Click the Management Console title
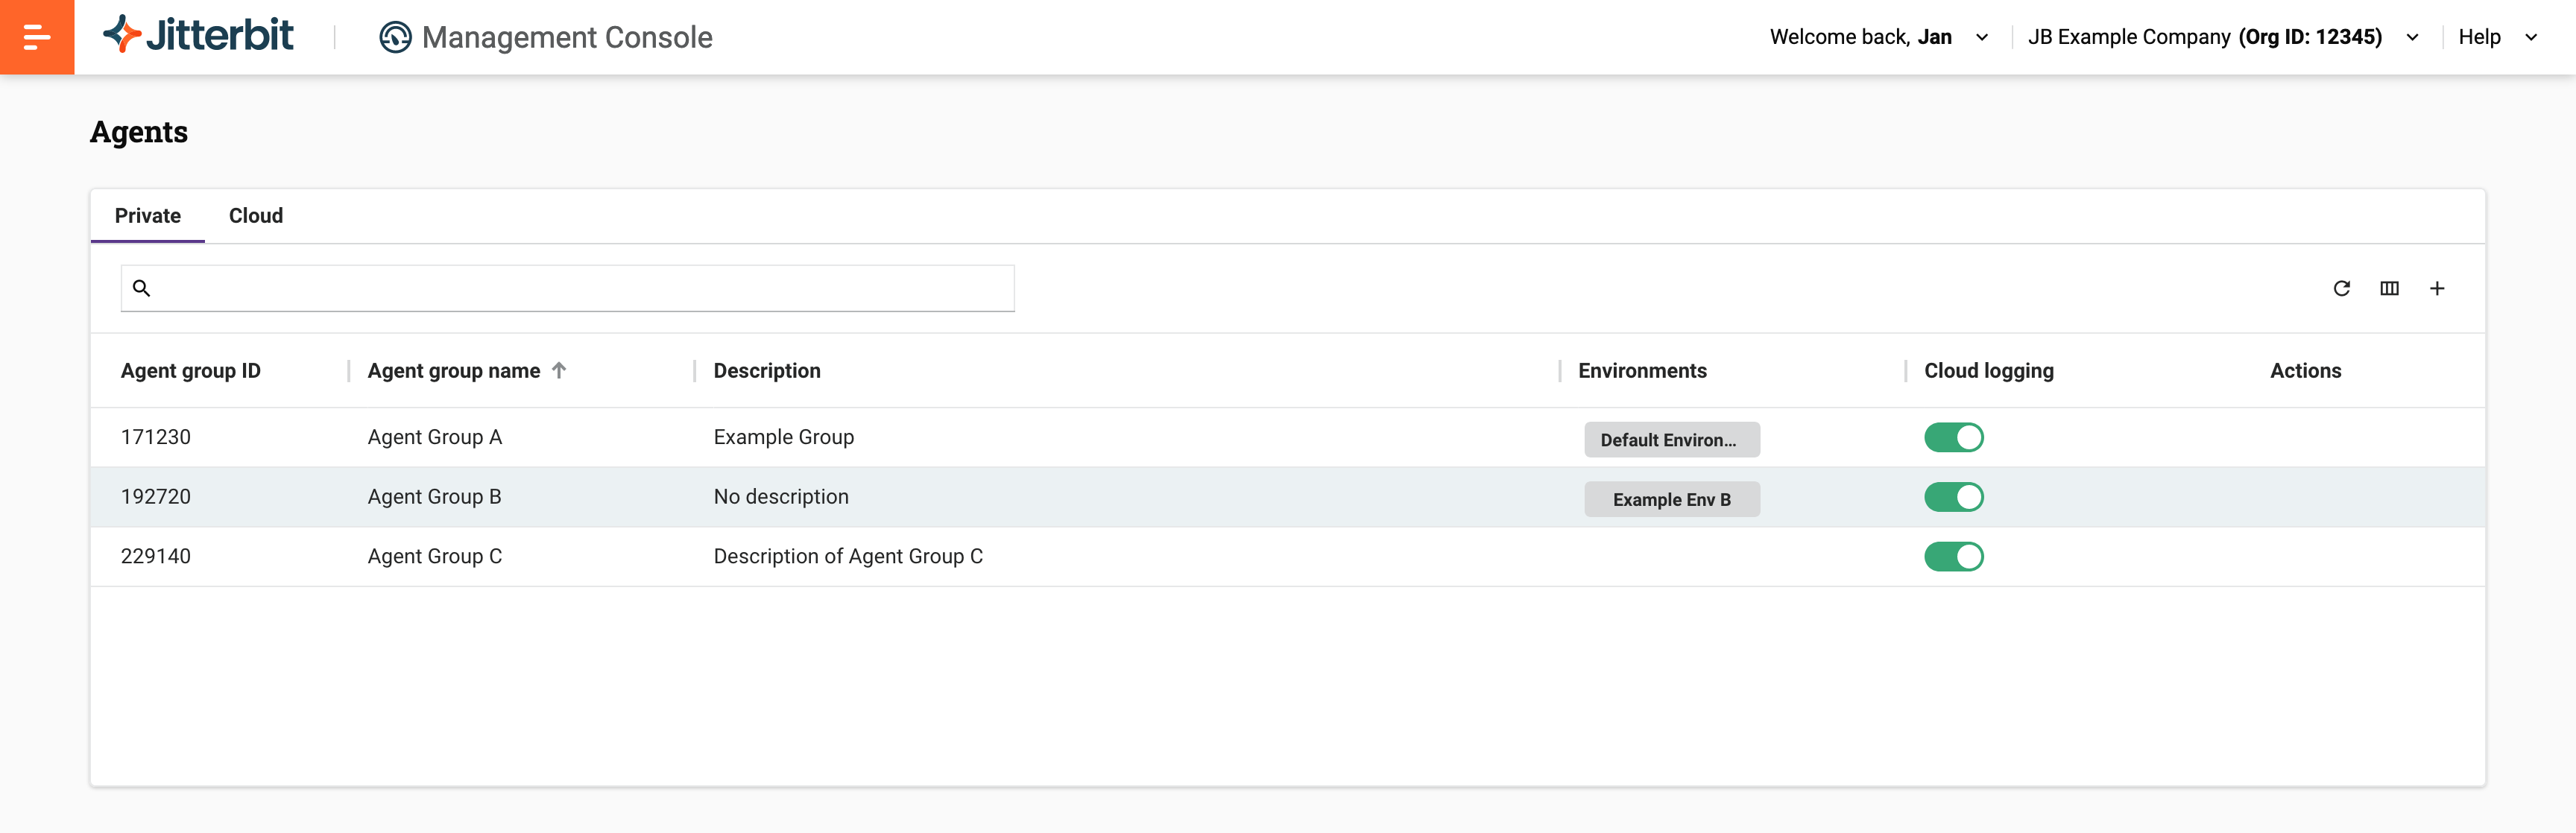 point(567,37)
